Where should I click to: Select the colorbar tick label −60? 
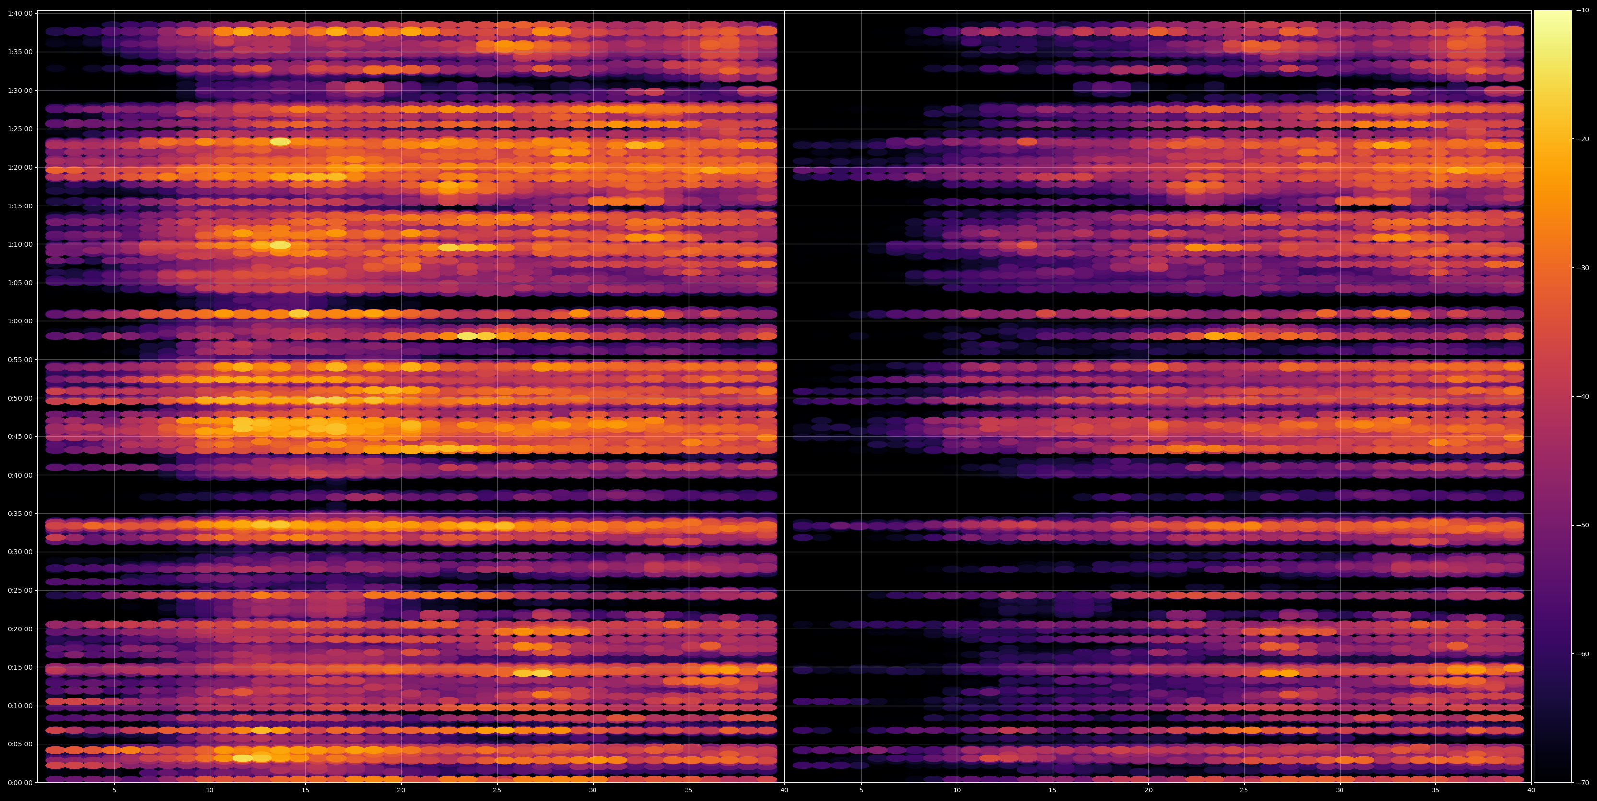point(1583,654)
